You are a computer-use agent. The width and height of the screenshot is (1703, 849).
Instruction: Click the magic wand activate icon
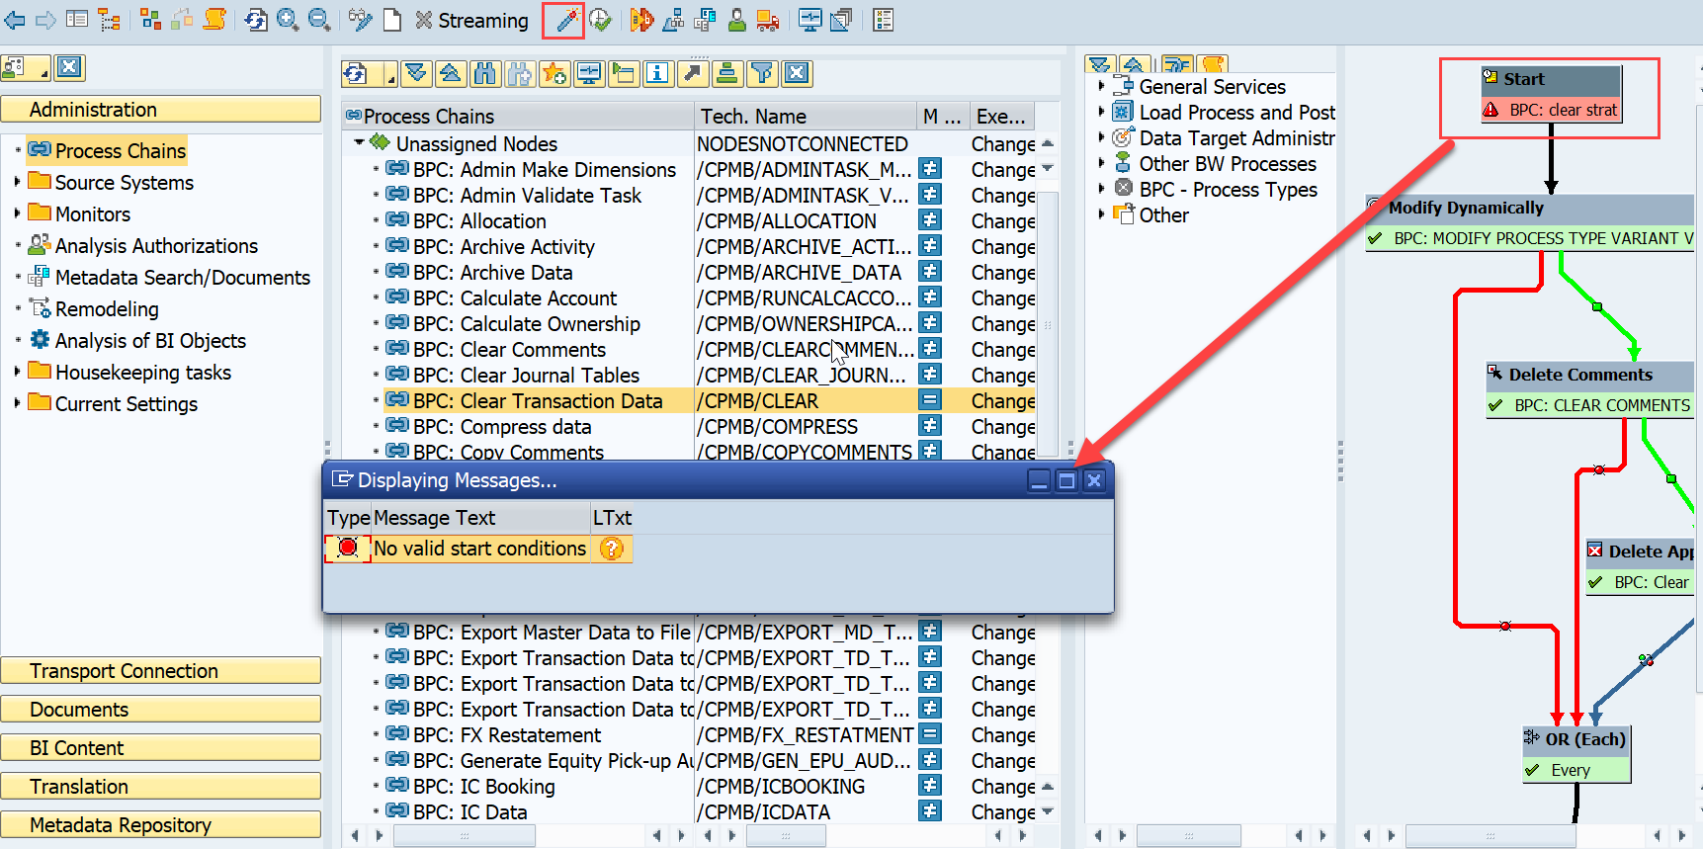pos(566,20)
